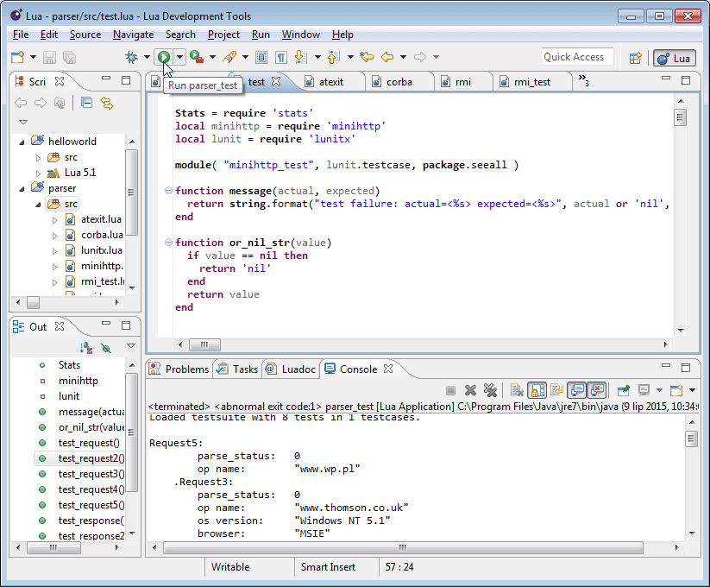Screen dimensions: 710x587
Task: Collapse the parser project node
Action: coord(22,189)
